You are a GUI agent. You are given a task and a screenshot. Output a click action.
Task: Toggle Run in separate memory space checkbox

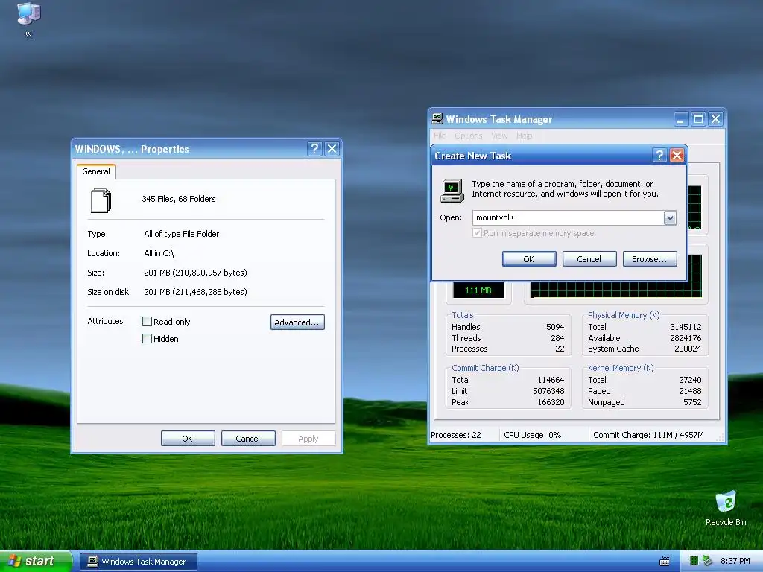(477, 233)
